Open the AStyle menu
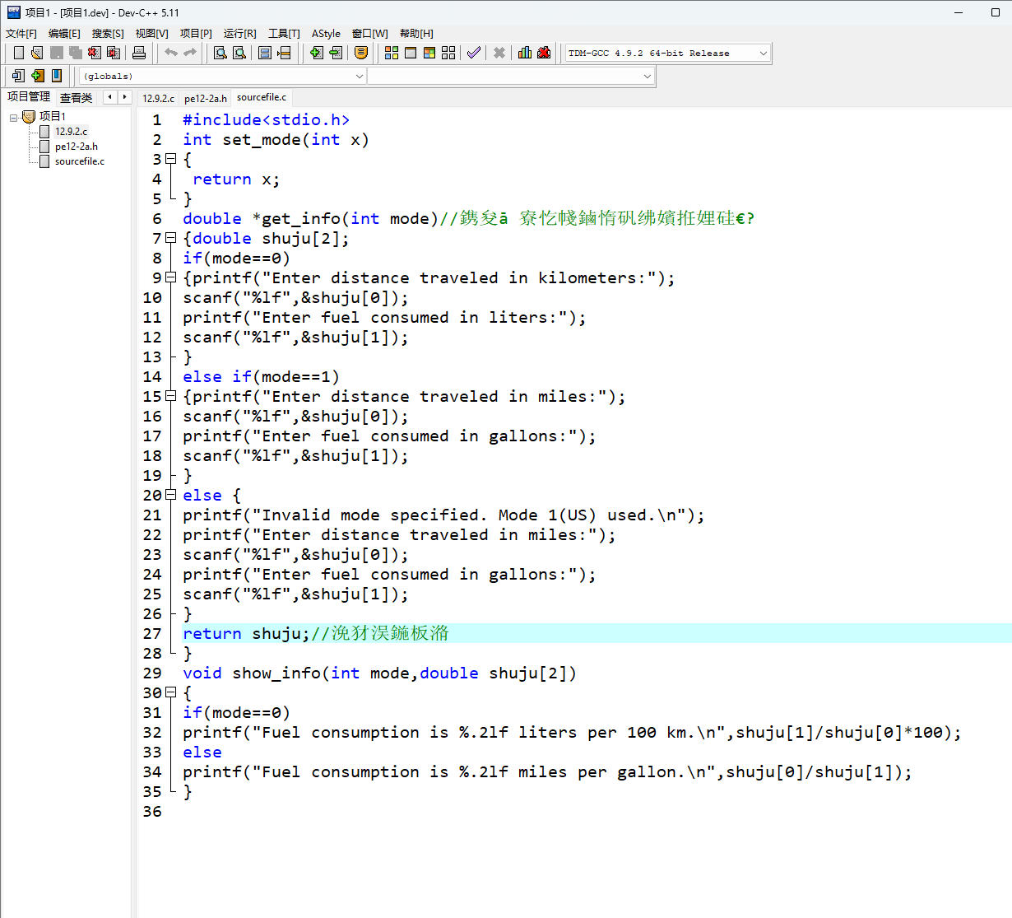Image resolution: width=1012 pixels, height=918 pixels. (326, 33)
